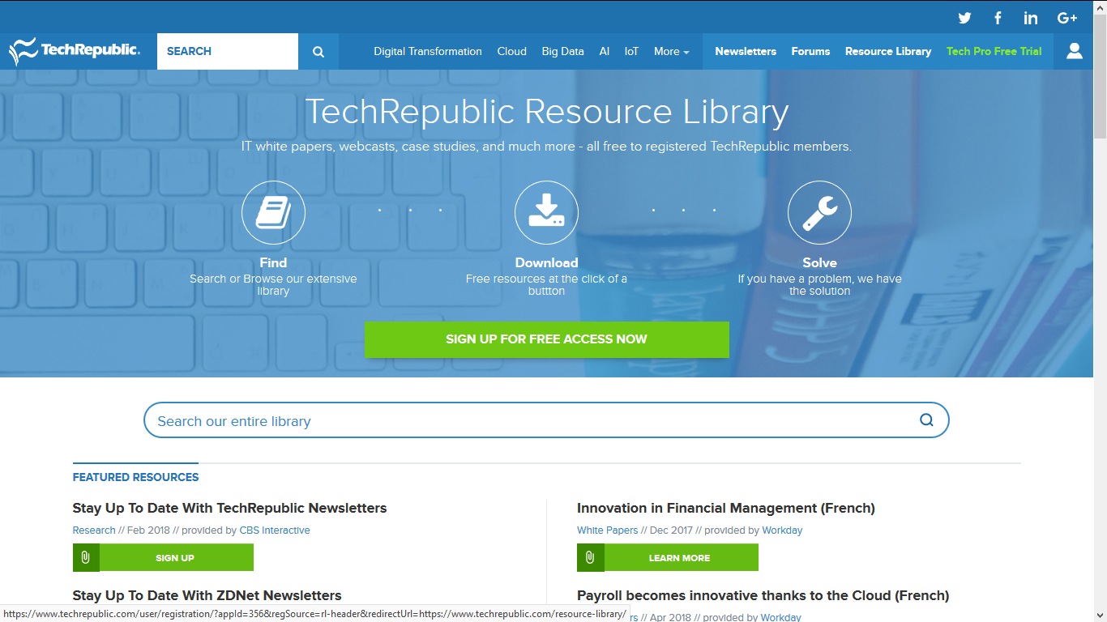Open the LinkedIn social icon

pos(1031,18)
